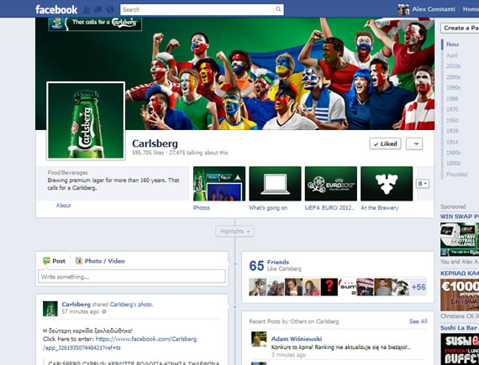Open the Sushi La Bar ad title
Screen dimensions: 479x365
[x=459, y=327]
